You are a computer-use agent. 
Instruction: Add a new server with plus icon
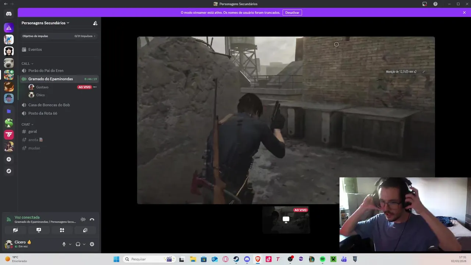9,159
